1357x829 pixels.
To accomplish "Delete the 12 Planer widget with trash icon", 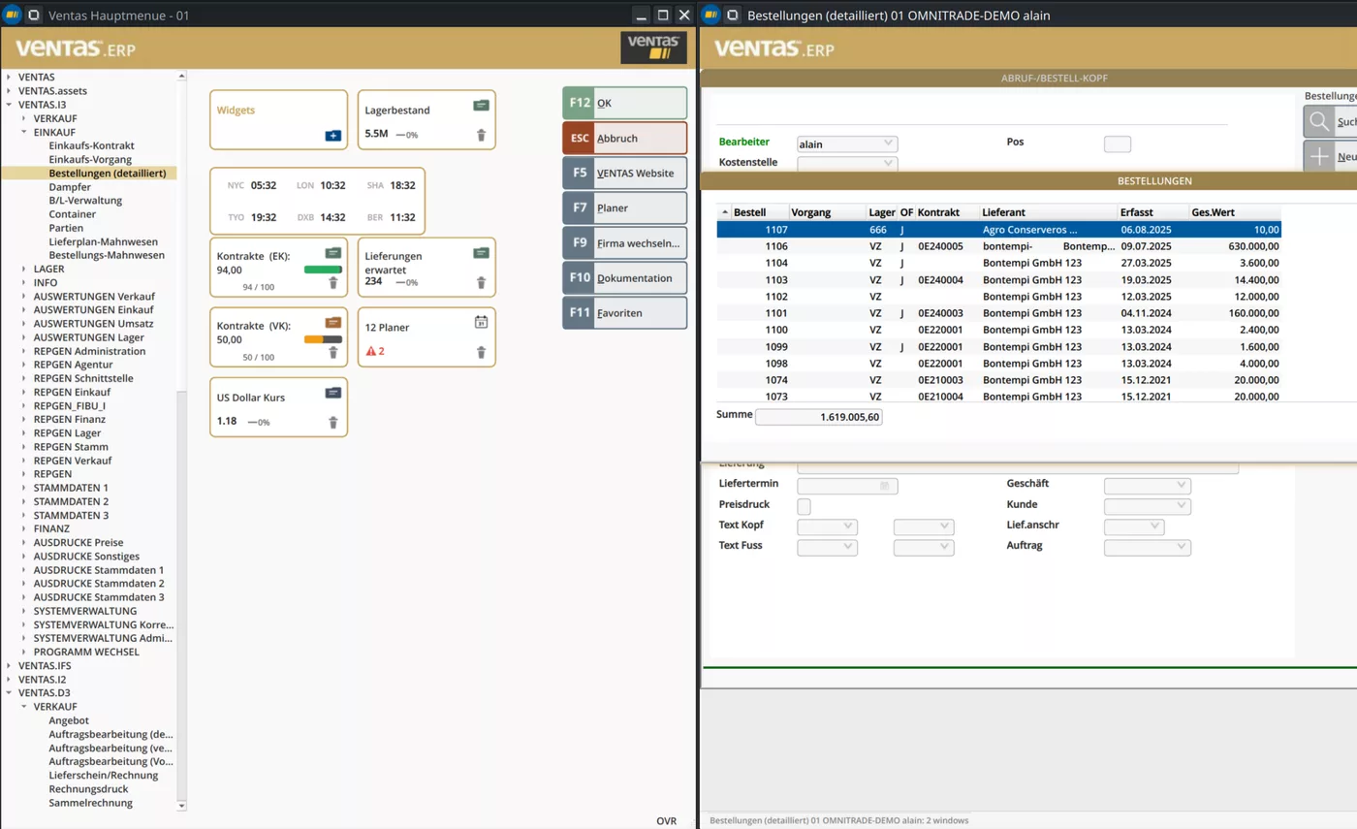I will (x=481, y=352).
